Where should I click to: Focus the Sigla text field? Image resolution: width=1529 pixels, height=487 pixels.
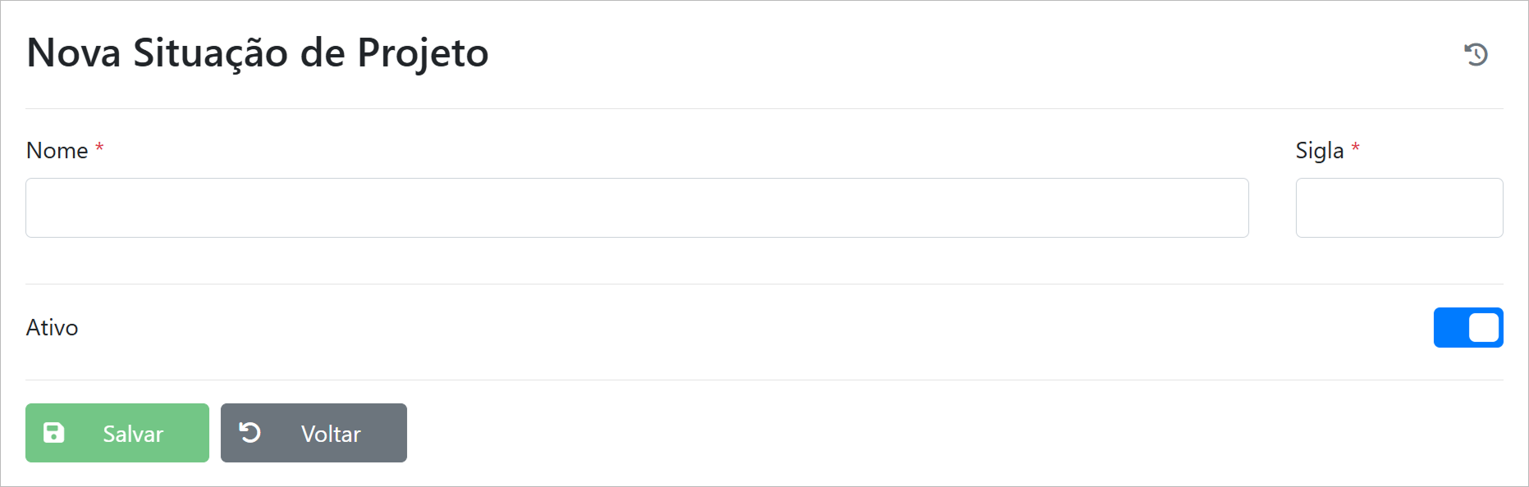pos(1399,208)
